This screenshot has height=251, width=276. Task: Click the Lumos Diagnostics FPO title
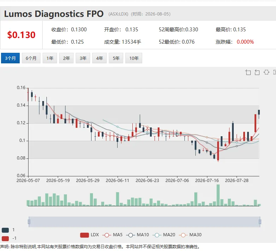pyautogui.click(x=54, y=14)
